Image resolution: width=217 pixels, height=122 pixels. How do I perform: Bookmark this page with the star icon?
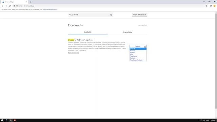206,6
